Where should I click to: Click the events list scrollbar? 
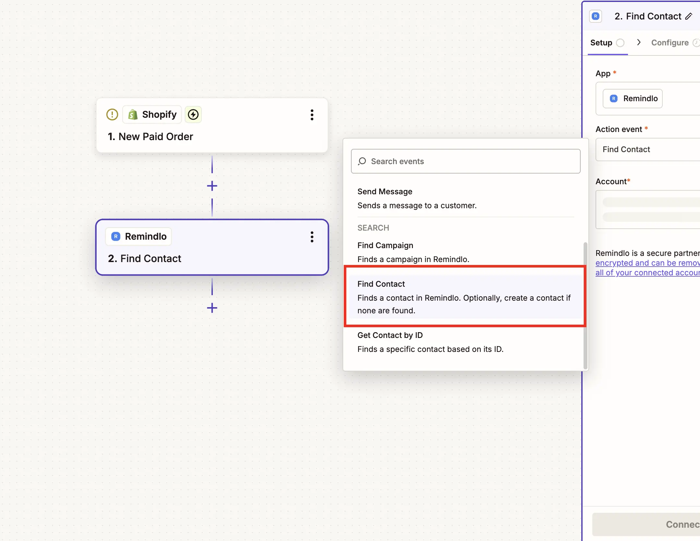585,306
